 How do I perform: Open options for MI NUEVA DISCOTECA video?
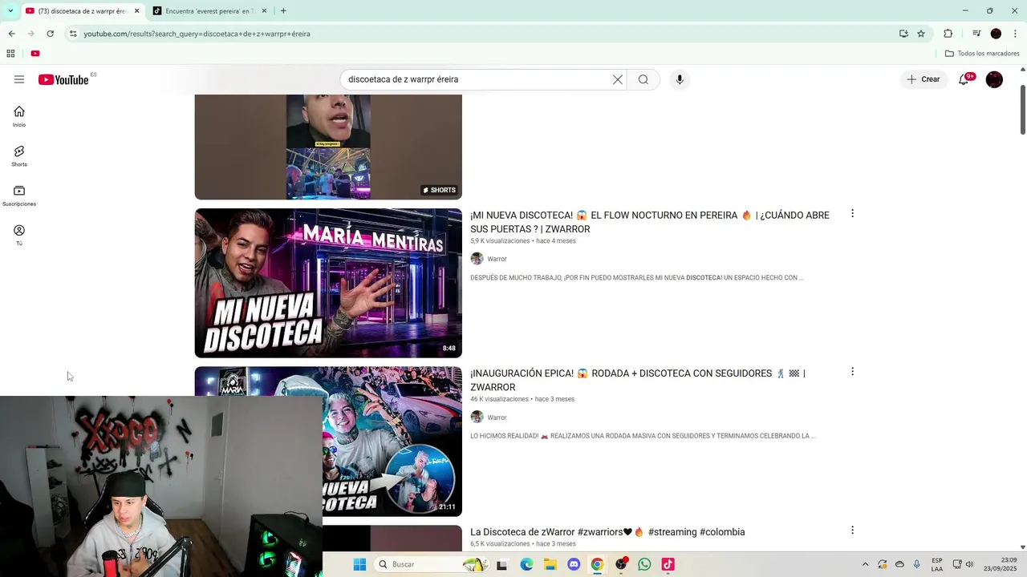pos(852,213)
